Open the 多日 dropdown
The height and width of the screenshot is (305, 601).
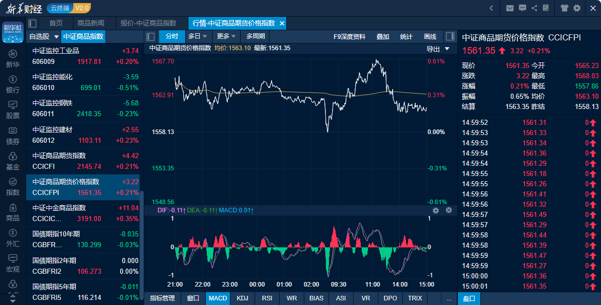pyautogui.click(x=198, y=36)
